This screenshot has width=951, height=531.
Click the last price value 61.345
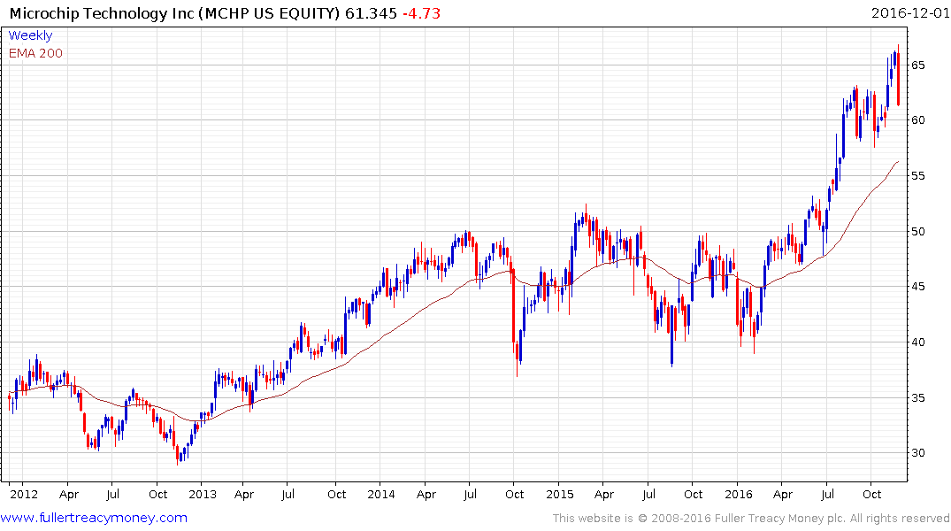372,12
